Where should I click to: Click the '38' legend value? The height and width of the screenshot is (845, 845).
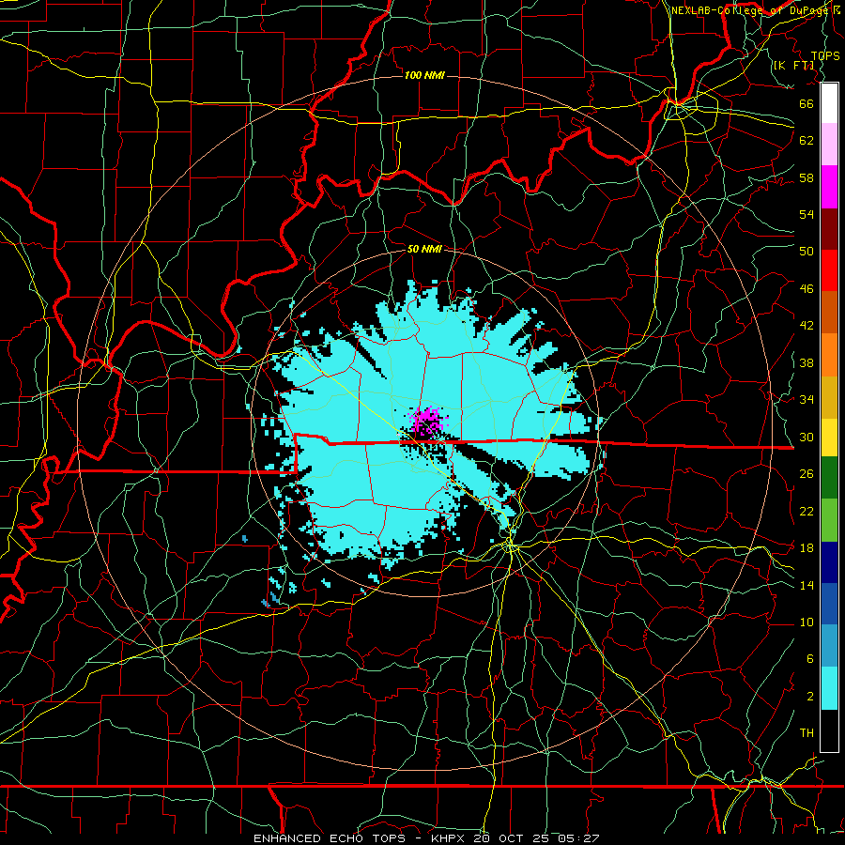[807, 362]
